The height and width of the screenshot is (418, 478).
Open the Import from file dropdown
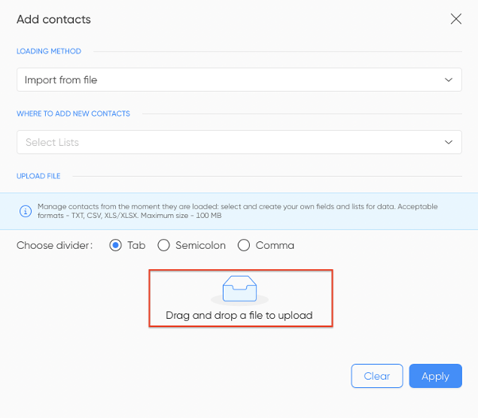pos(239,80)
